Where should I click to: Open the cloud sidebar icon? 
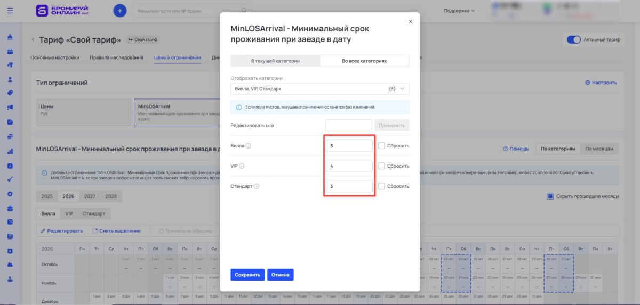click(10, 265)
